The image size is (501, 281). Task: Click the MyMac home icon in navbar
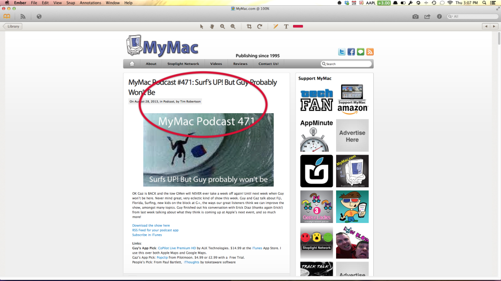(132, 64)
